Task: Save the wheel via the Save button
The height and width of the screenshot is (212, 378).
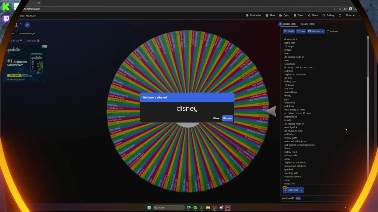Action: point(299,15)
